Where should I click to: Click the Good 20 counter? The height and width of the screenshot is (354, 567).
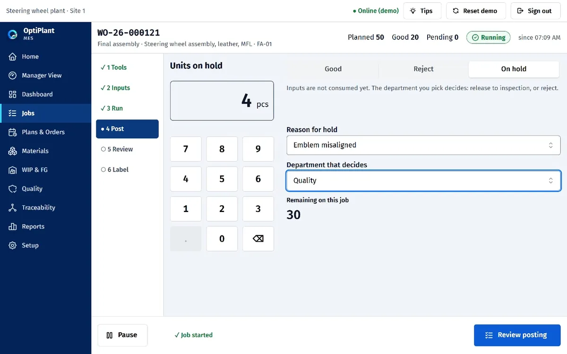point(405,37)
